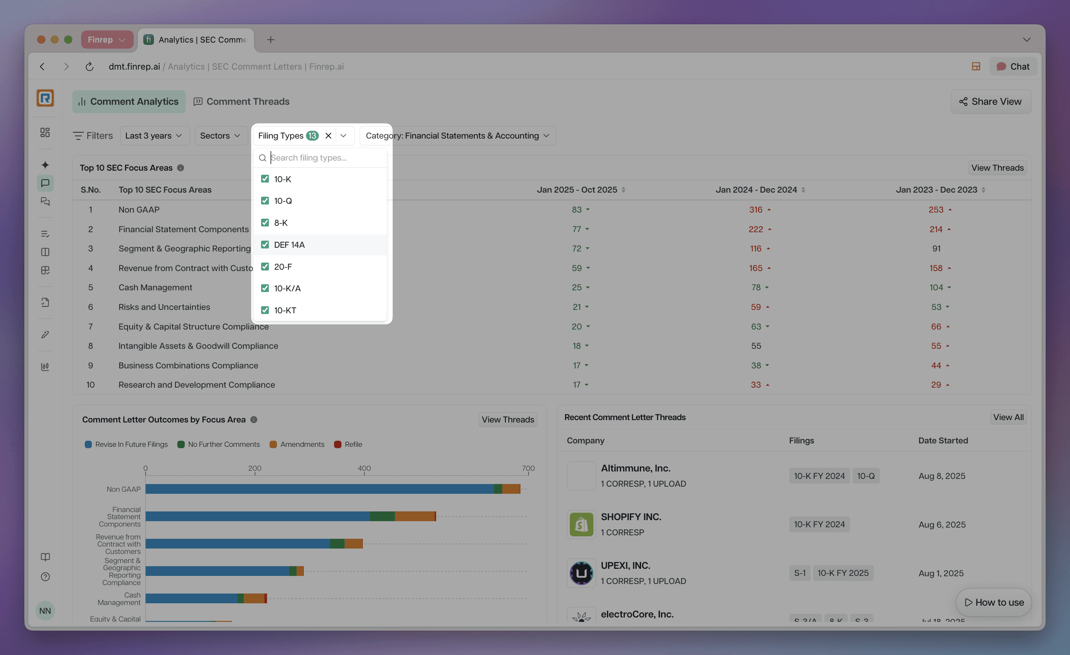
Task: Clear Filing Types selection with X icon
Action: (x=328, y=136)
